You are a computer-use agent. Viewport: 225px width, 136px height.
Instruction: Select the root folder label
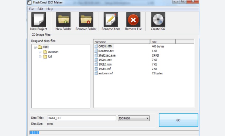(46, 47)
